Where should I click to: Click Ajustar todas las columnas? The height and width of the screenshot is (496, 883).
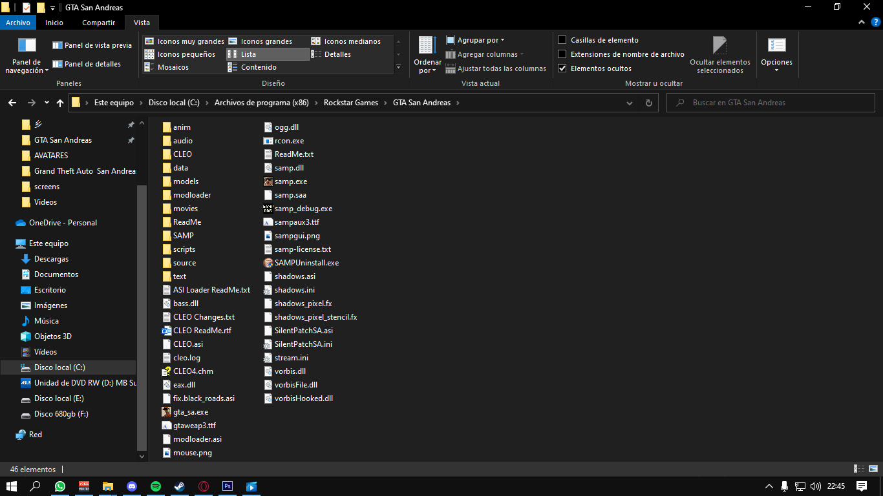tap(496, 68)
